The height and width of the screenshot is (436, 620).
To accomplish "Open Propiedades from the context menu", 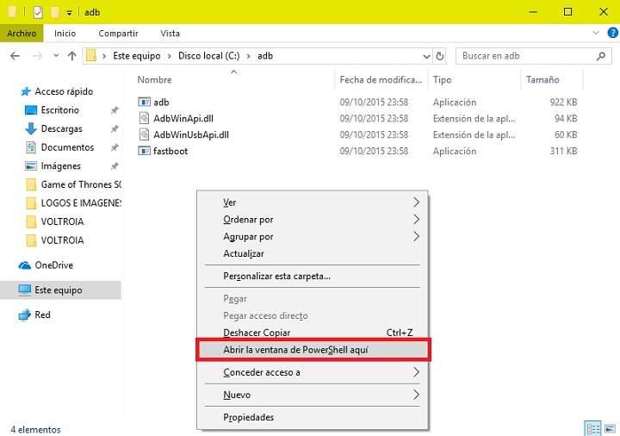I will pos(313,417).
